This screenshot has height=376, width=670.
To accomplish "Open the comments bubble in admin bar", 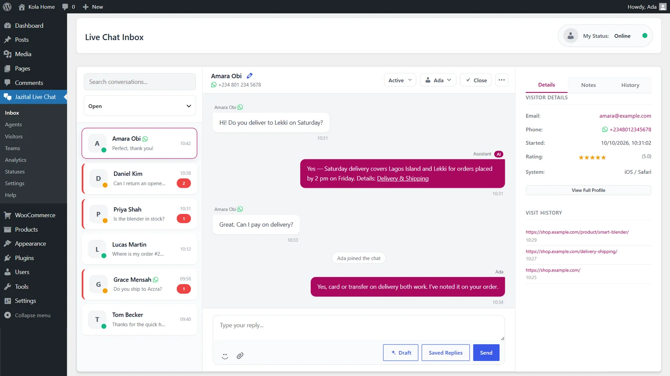I will (x=69, y=7).
